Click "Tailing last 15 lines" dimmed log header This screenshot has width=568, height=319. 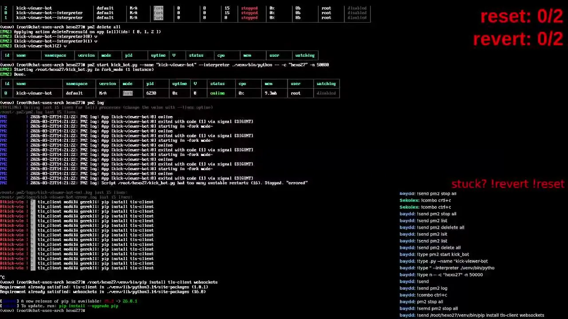click(106, 107)
